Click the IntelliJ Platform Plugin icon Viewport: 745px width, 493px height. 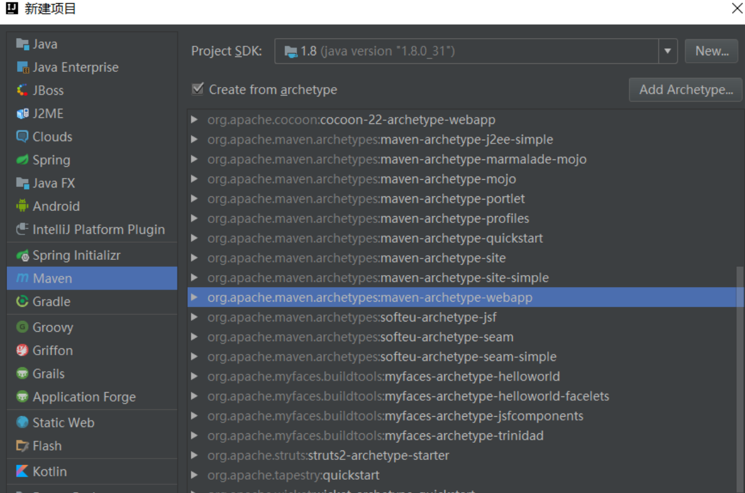tap(22, 229)
